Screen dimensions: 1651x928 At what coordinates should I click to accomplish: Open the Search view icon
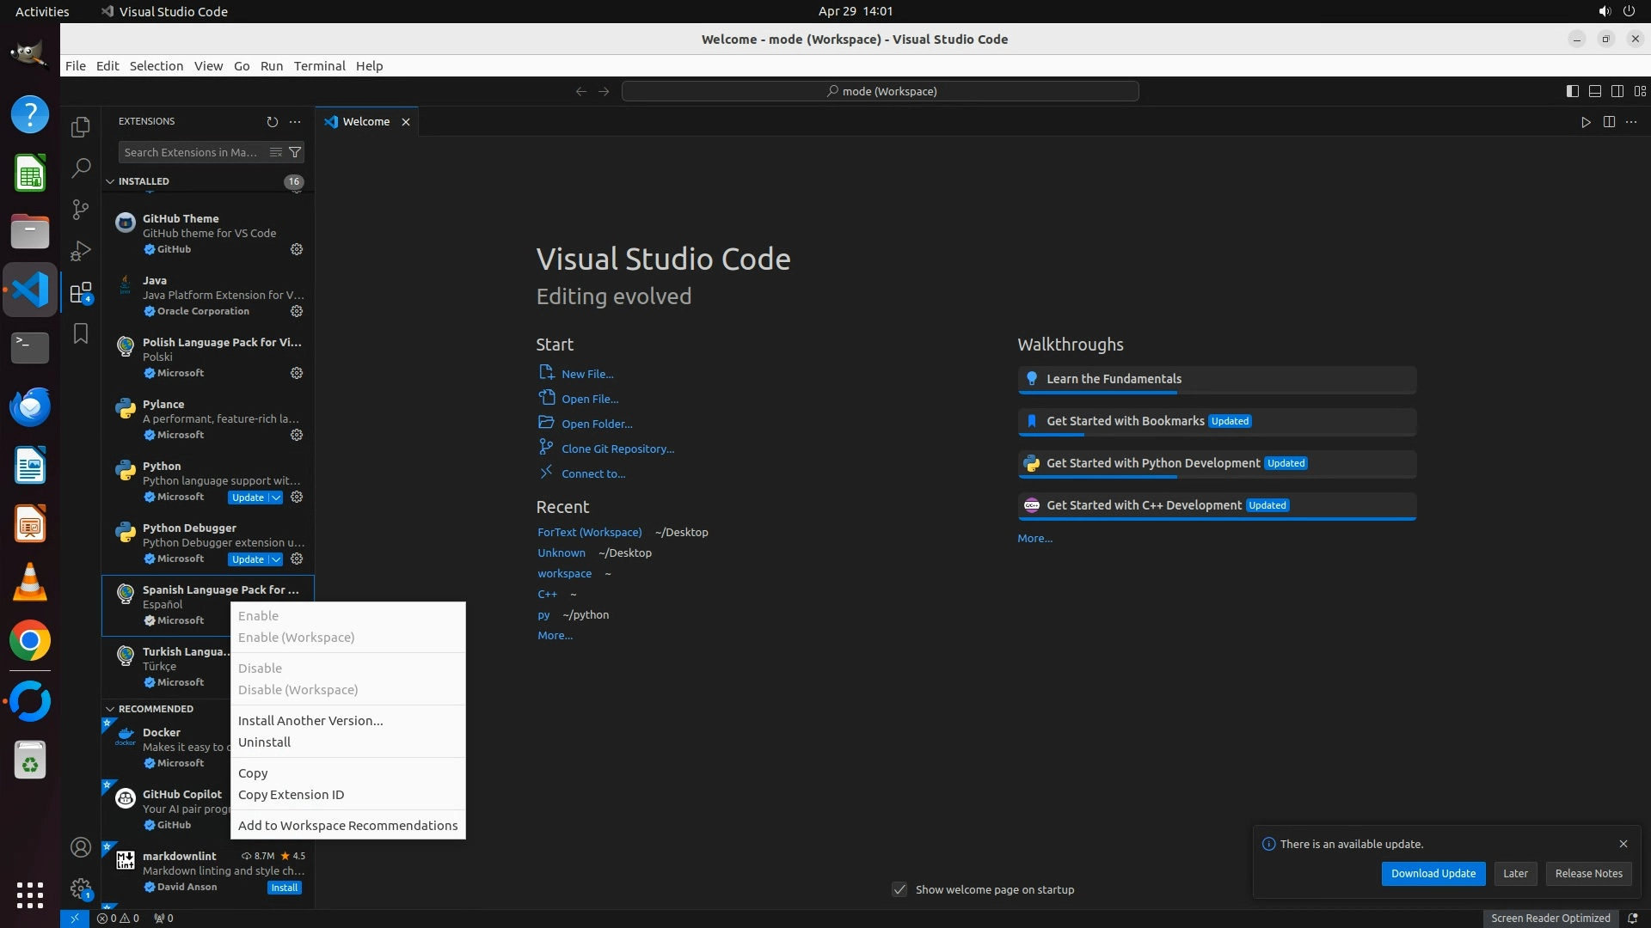81,168
